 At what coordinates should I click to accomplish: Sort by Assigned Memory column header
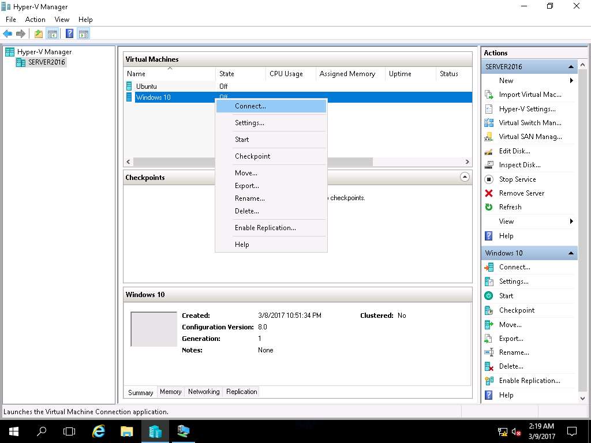tap(350, 74)
